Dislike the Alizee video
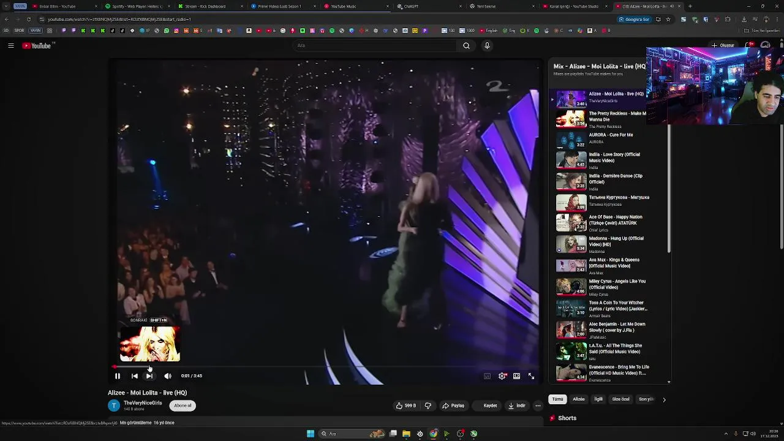 click(x=428, y=405)
